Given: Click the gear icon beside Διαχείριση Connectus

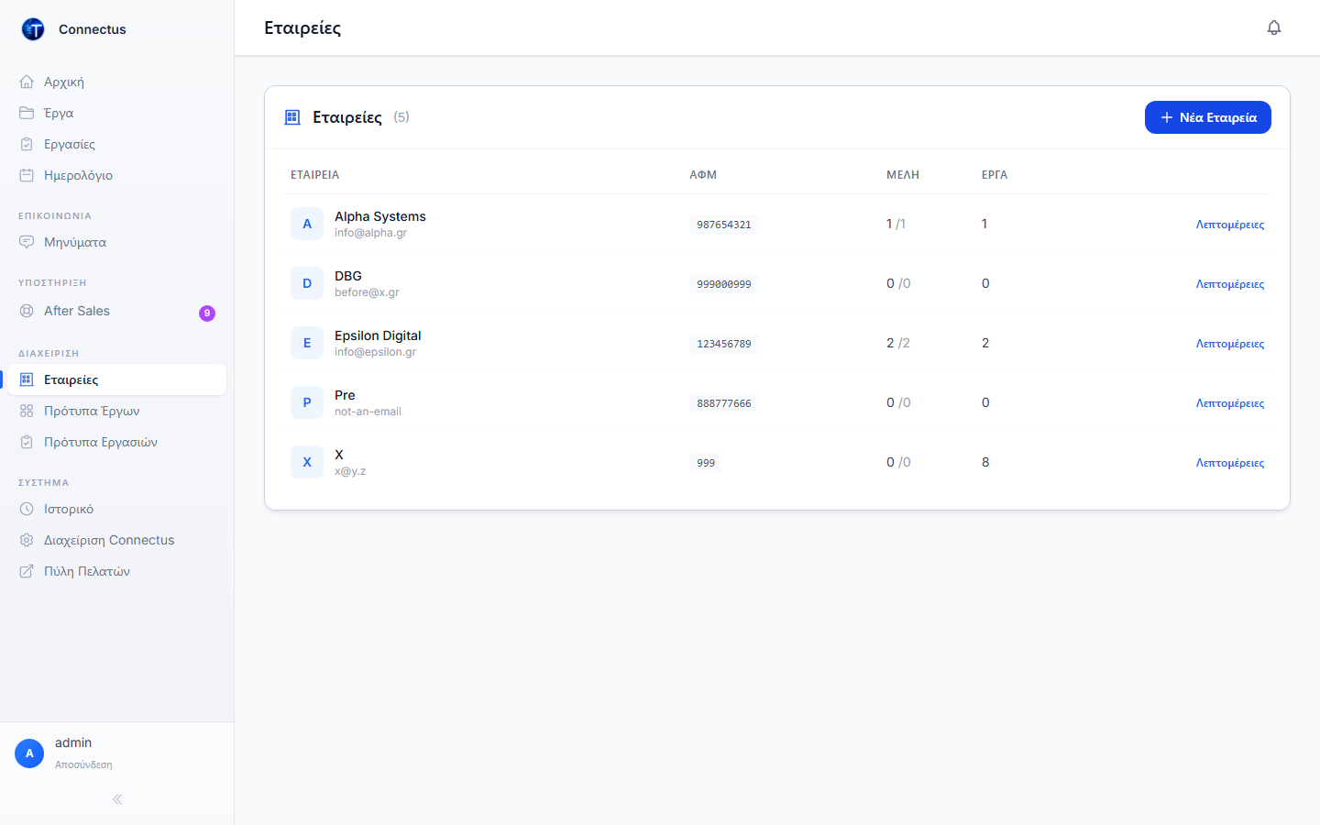Looking at the screenshot, I should [x=27, y=540].
